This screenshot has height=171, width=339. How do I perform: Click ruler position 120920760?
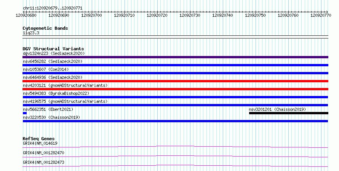(x=288, y=15)
